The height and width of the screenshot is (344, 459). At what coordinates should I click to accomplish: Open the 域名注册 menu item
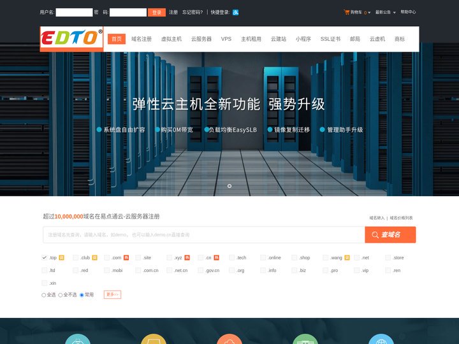click(x=142, y=39)
